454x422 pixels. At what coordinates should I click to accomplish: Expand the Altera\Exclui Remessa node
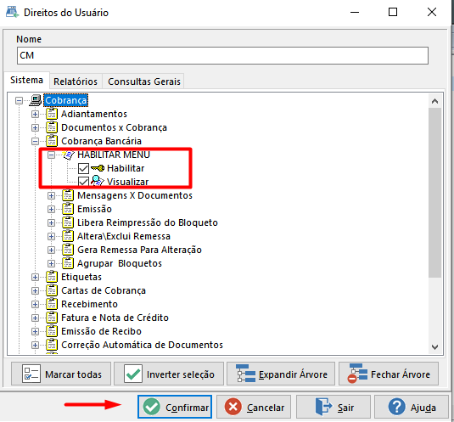point(51,236)
